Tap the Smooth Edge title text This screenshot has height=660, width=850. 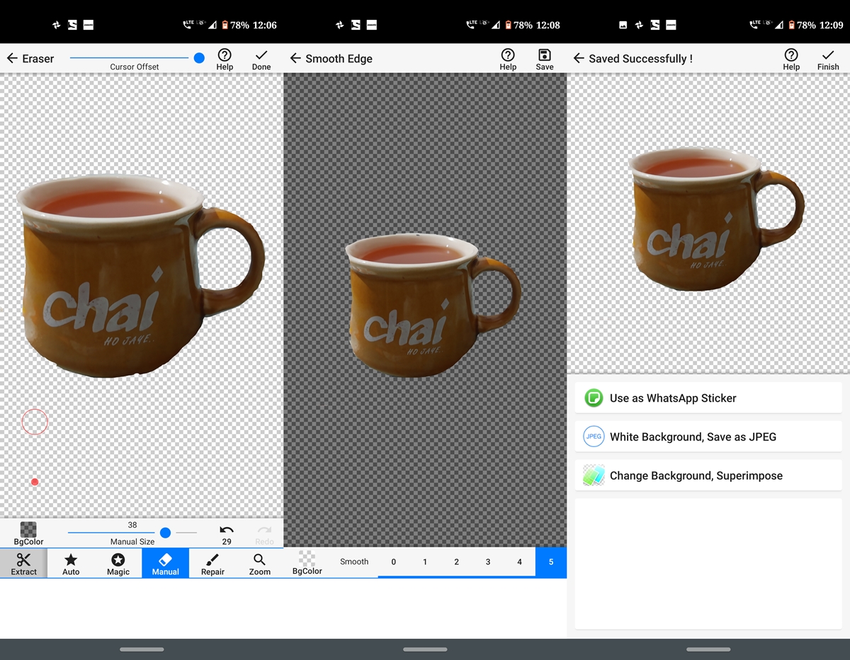[339, 59]
